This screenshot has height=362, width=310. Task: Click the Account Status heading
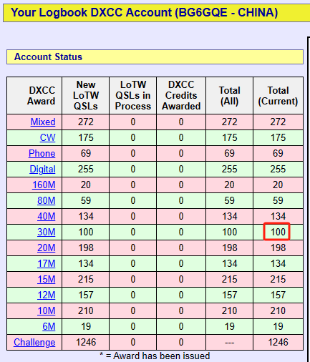[x=48, y=57]
